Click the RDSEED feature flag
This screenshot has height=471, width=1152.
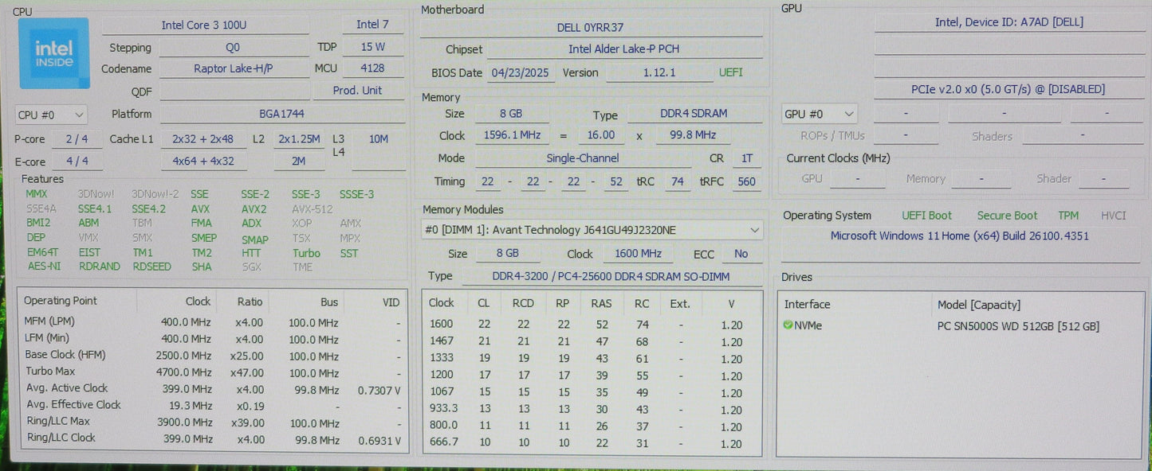pos(152,267)
